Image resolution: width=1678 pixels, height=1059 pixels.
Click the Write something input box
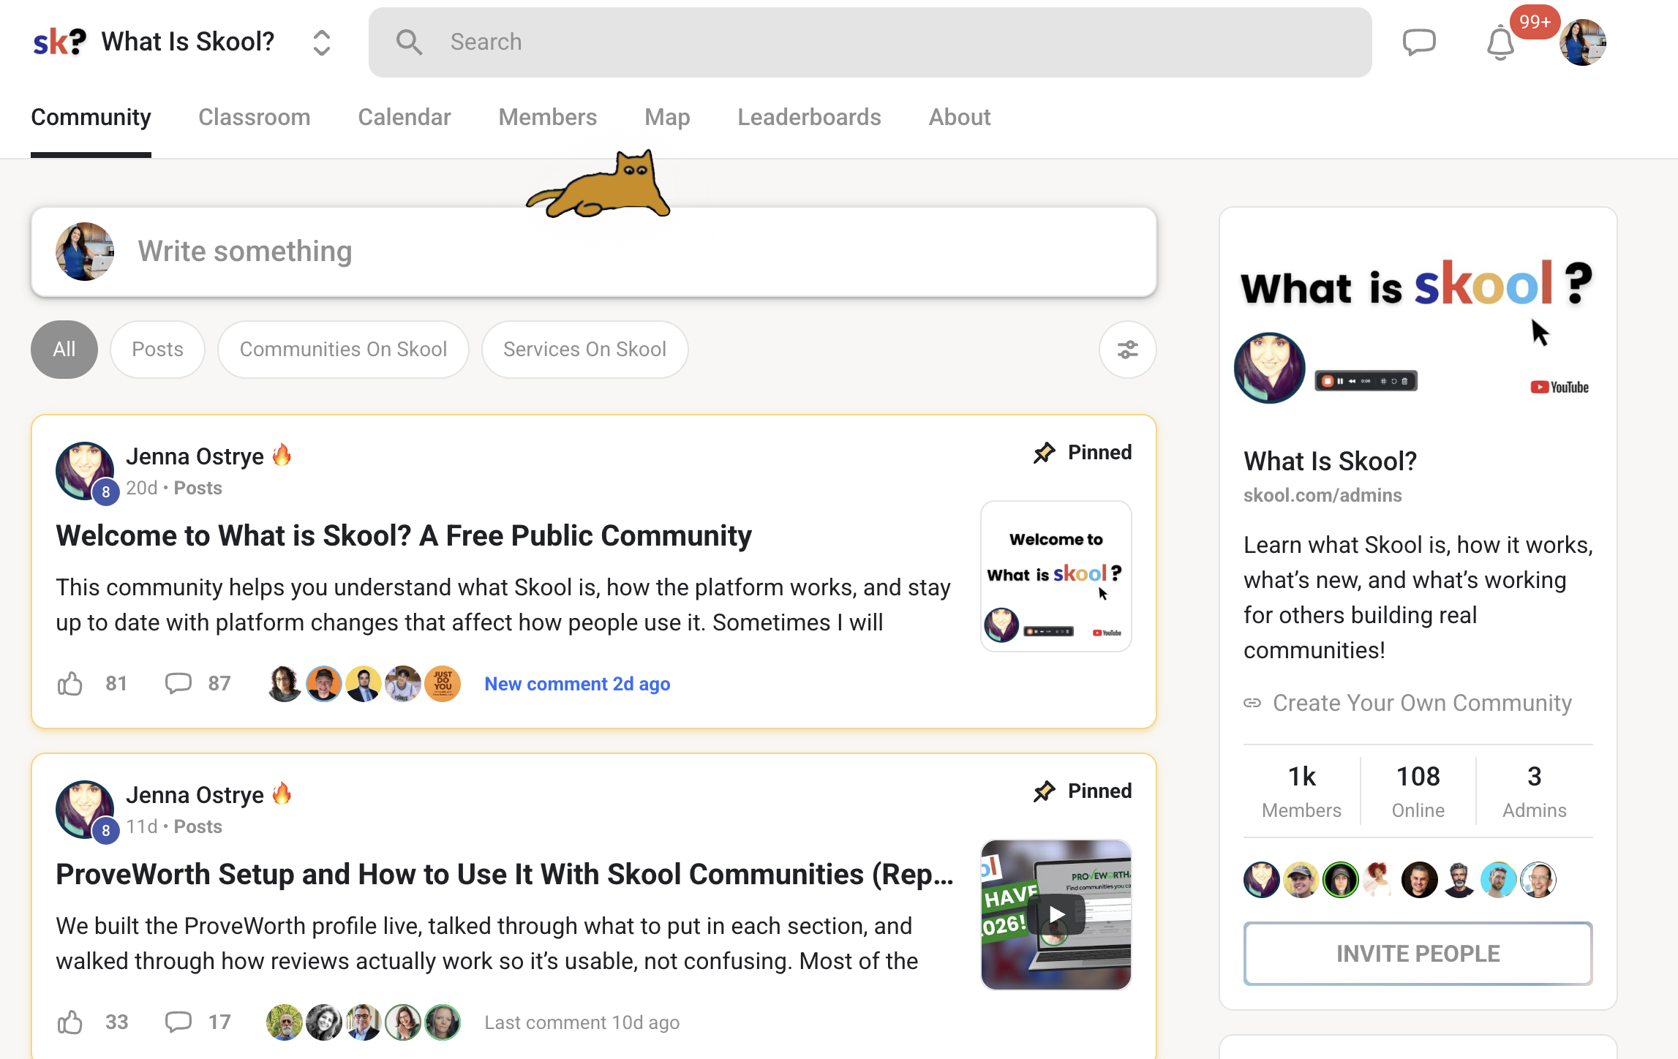pyautogui.click(x=593, y=252)
